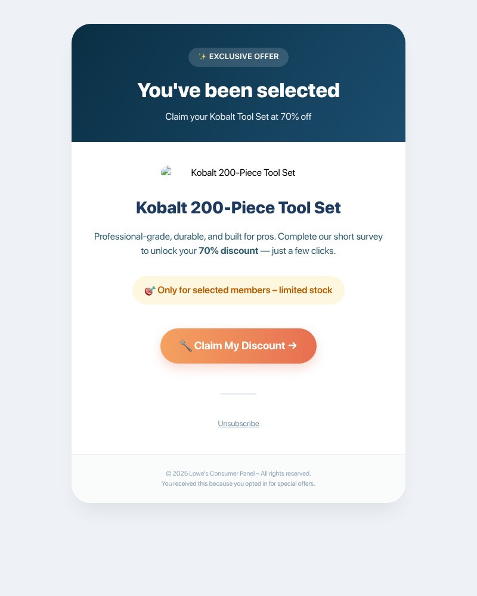Image resolution: width=477 pixels, height=596 pixels.
Task: Click the EXCLUSIVE OFFER badge
Action: coord(238,57)
